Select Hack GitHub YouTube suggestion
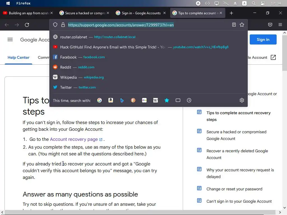The image size is (287, 215). (149, 47)
